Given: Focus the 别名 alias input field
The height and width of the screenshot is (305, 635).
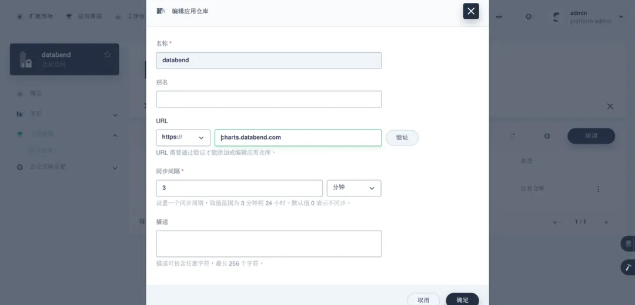Looking at the screenshot, I should pos(269,99).
